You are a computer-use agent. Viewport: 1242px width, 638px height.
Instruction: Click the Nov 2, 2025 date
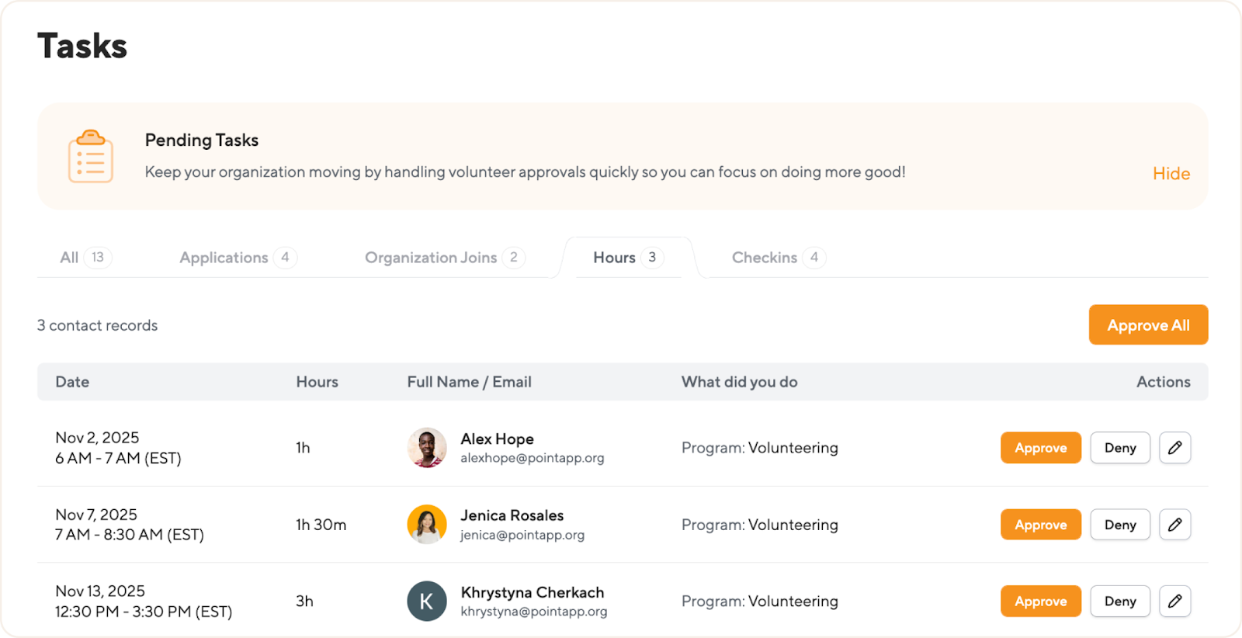(x=97, y=438)
